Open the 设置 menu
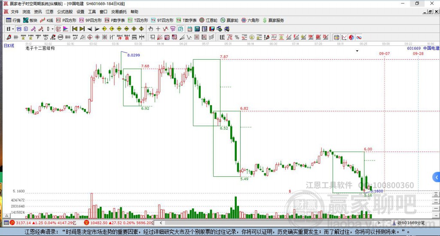This screenshot has width=440, height=236. (80, 12)
